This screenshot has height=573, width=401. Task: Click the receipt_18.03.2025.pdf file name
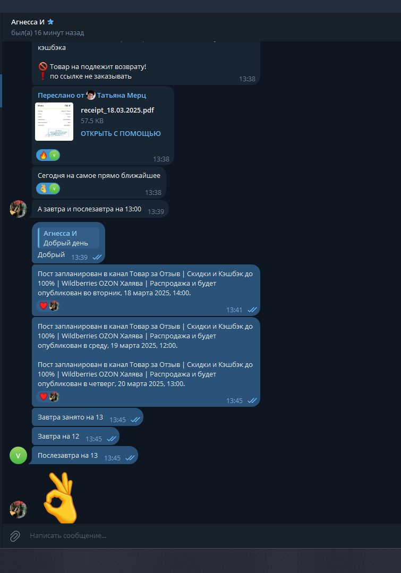coord(117,110)
